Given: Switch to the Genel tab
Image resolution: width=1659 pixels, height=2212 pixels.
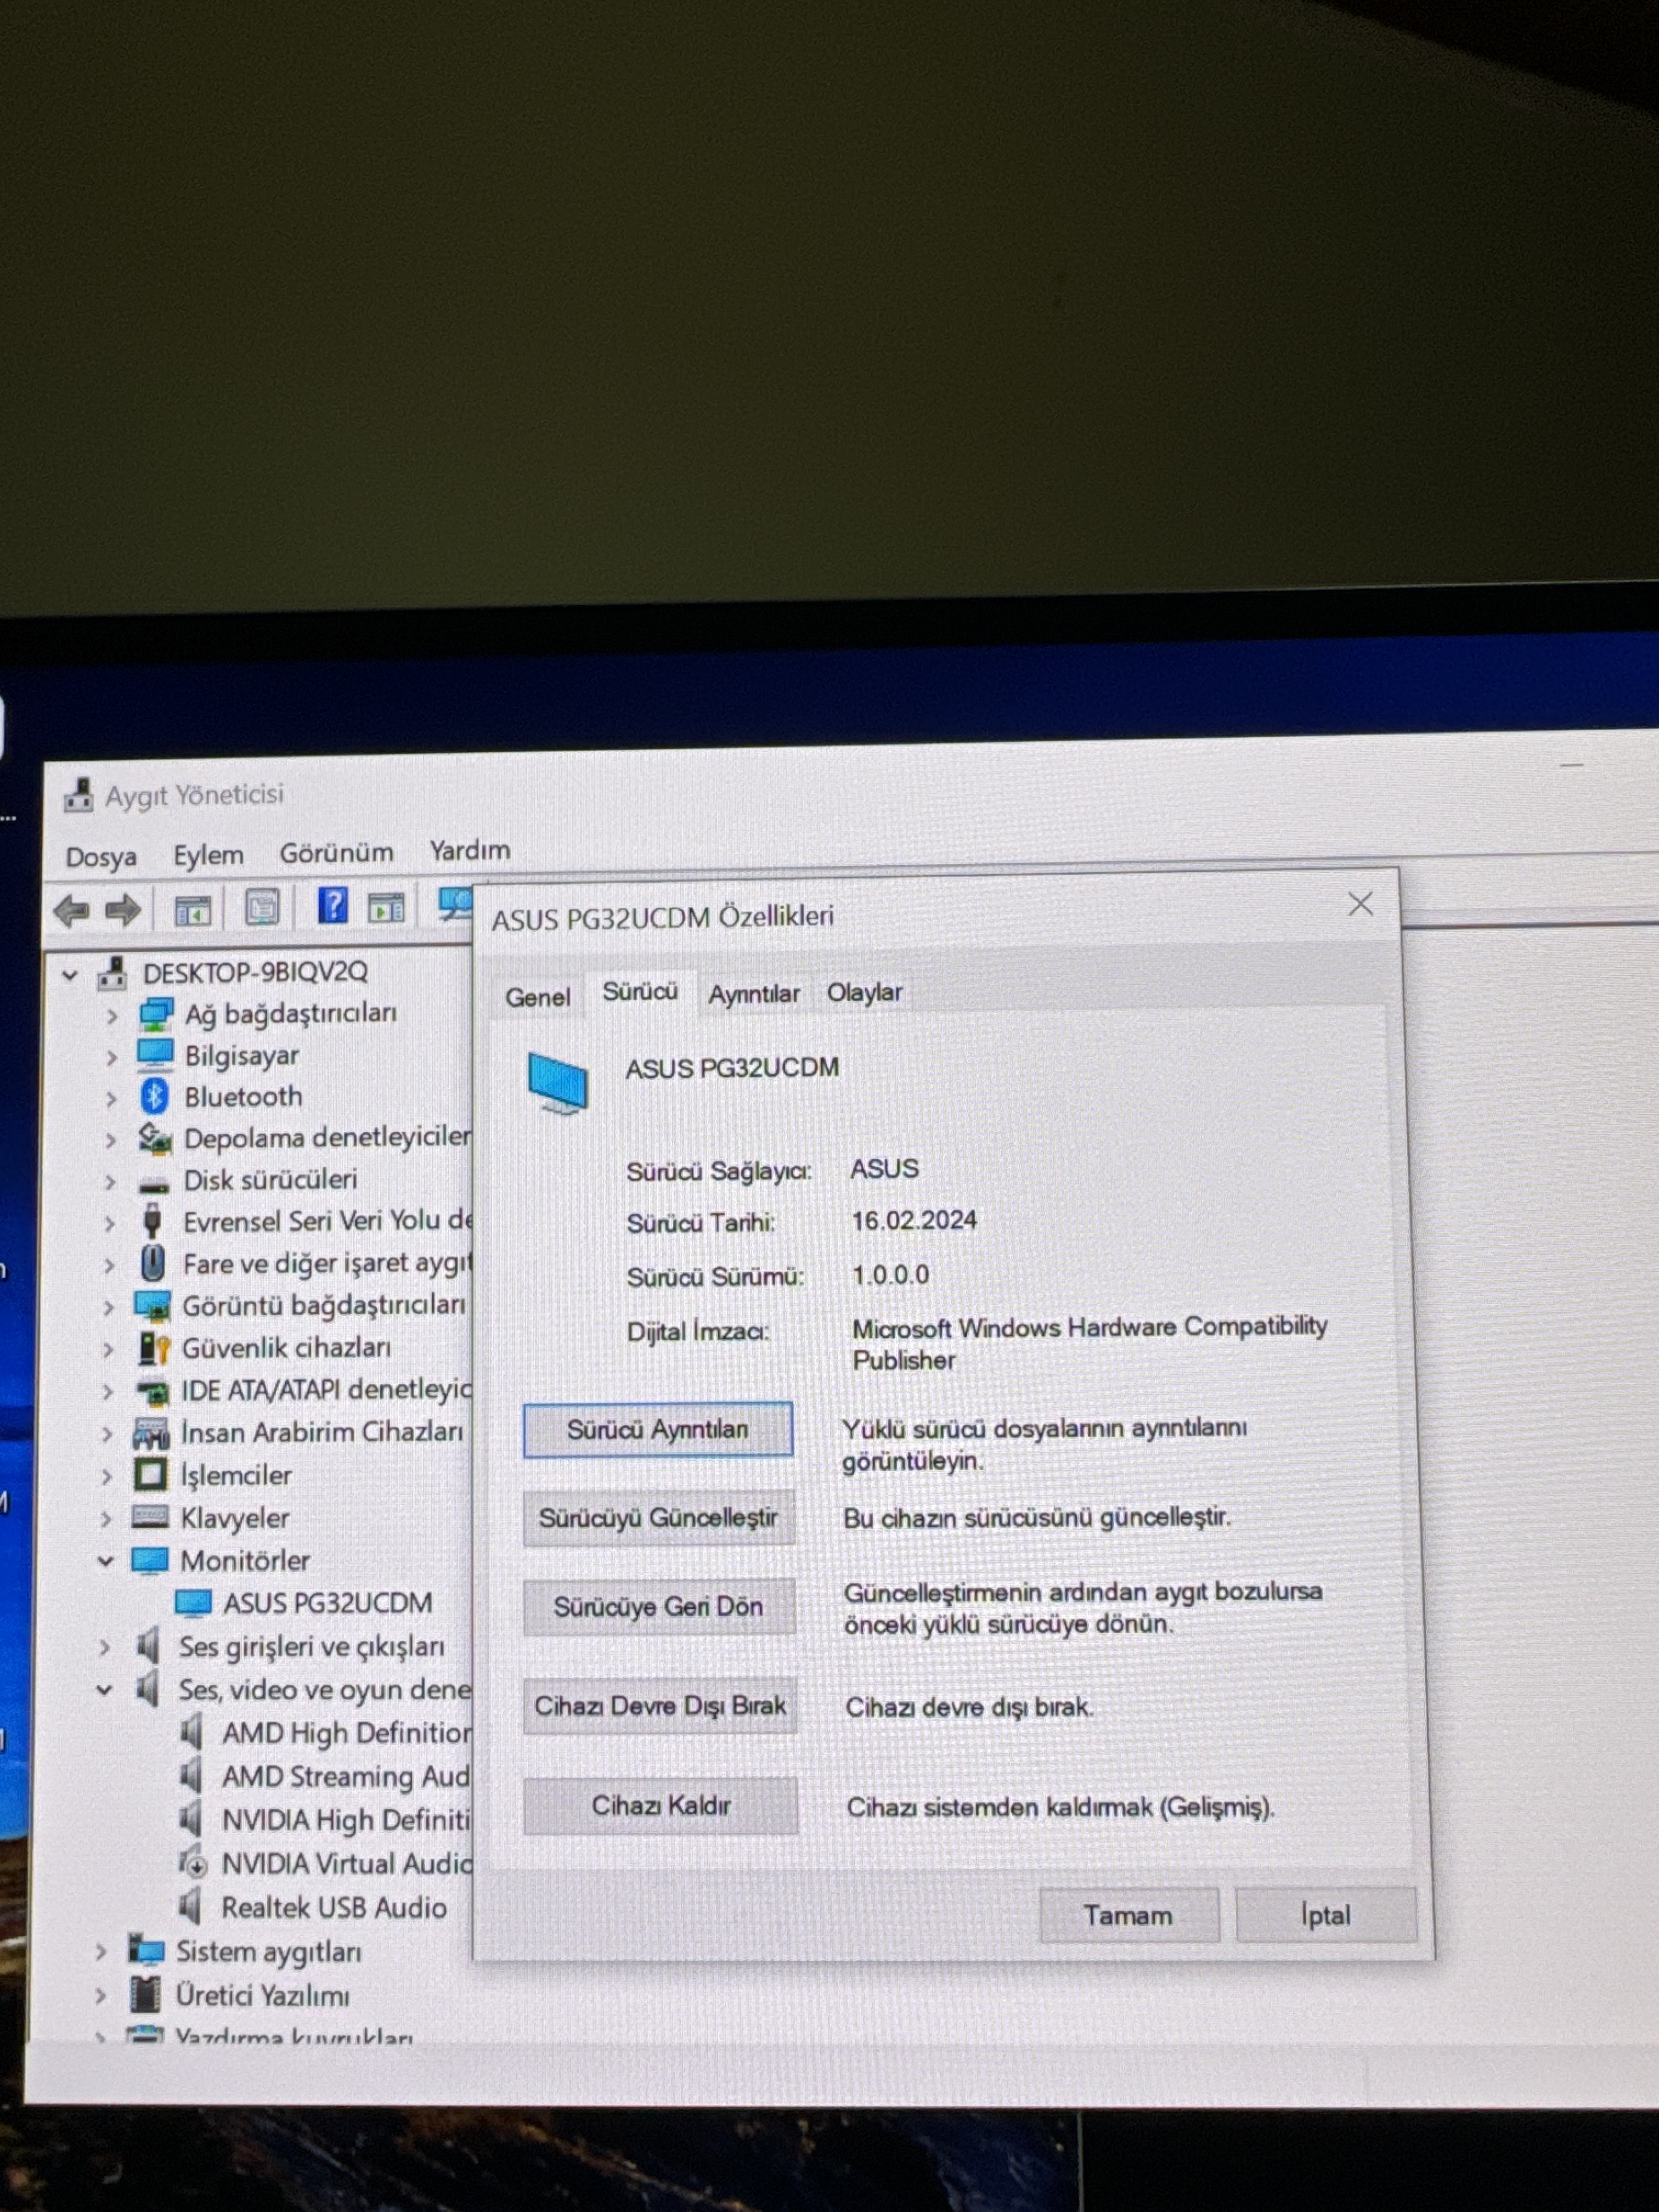Looking at the screenshot, I should click(x=537, y=997).
